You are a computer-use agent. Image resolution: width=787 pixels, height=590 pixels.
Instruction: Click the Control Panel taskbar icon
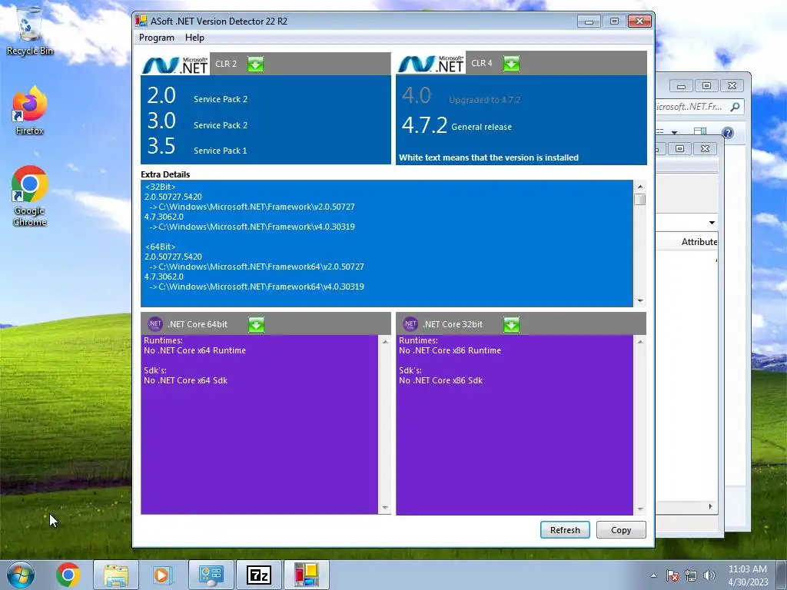coord(211,575)
